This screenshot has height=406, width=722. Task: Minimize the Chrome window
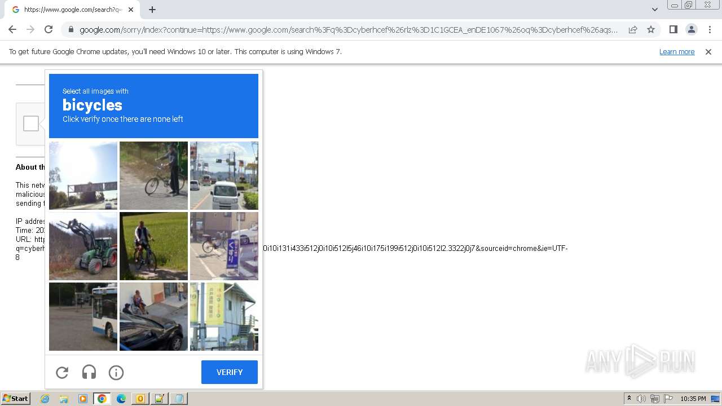[675, 5]
